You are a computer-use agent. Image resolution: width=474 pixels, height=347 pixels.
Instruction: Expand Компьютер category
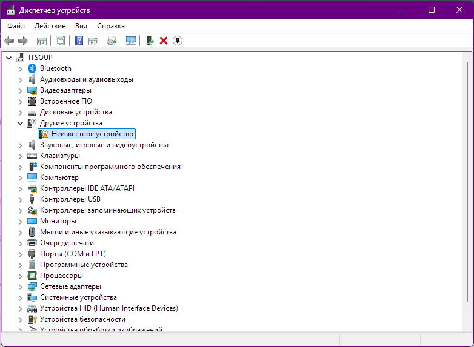pyautogui.click(x=20, y=178)
